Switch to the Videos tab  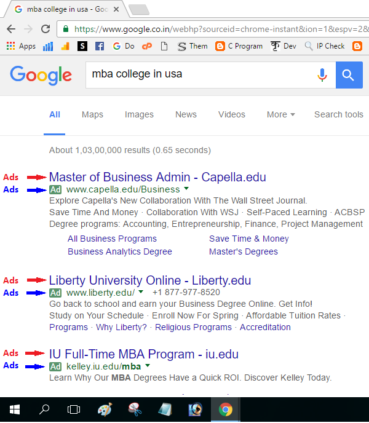pos(232,114)
